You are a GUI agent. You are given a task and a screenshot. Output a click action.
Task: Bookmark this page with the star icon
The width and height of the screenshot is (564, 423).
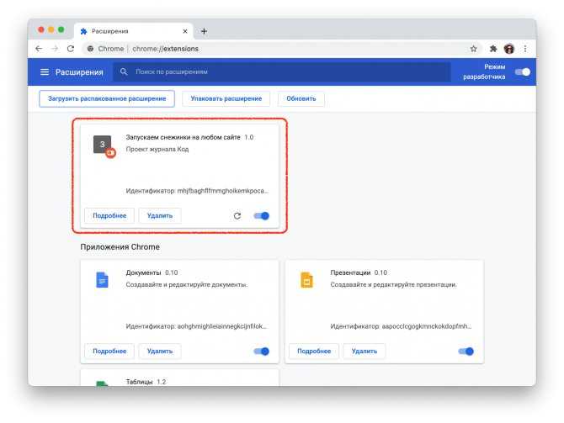[473, 49]
